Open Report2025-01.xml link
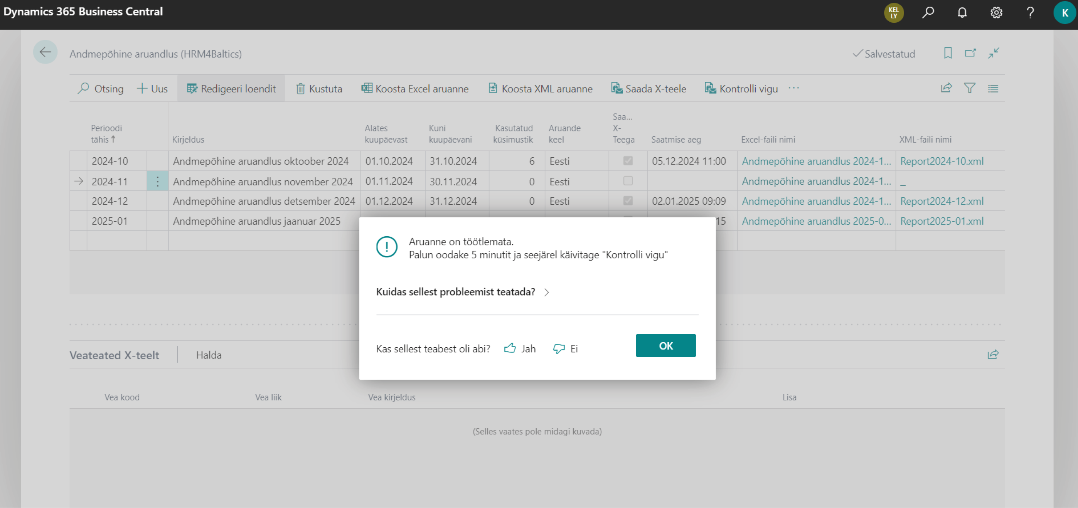Screen dimensions: 1078x508 click(x=942, y=221)
